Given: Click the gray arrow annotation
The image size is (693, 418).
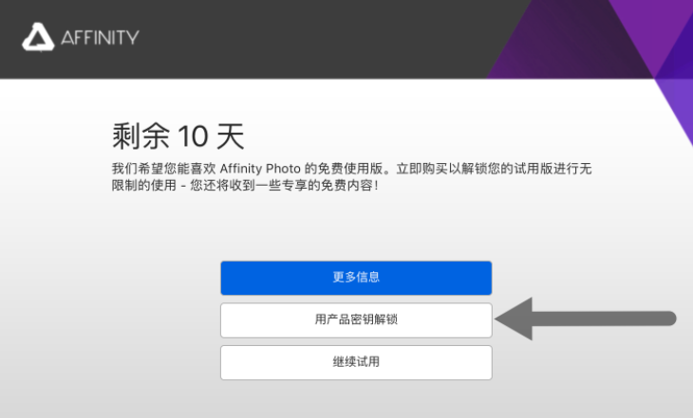Looking at the screenshot, I should coord(586,318).
